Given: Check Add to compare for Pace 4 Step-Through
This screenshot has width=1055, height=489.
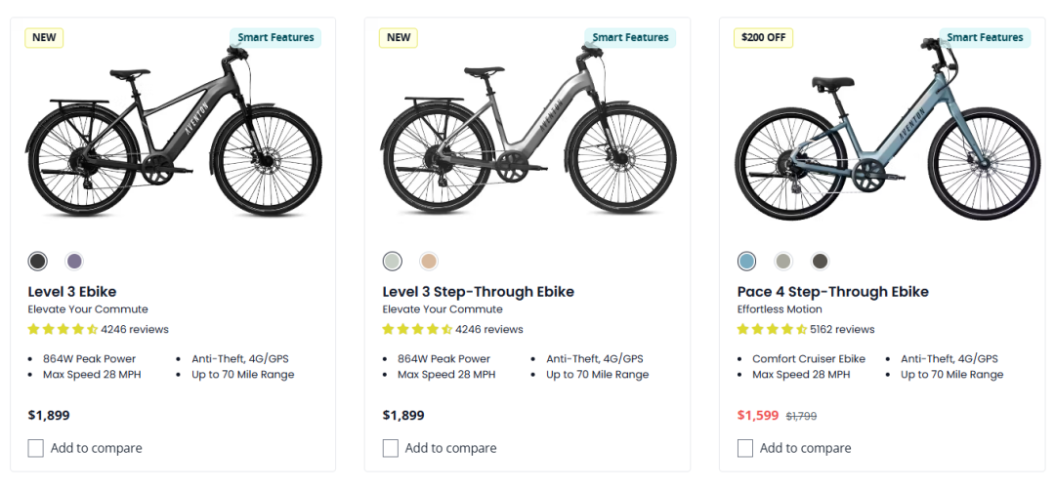Looking at the screenshot, I should [x=745, y=448].
